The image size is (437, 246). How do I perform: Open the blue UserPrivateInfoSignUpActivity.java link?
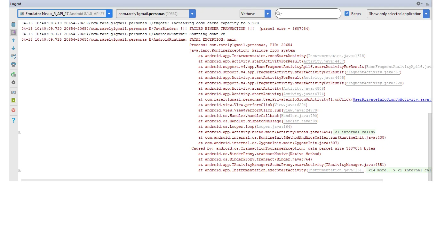pyautogui.click(x=392, y=99)
